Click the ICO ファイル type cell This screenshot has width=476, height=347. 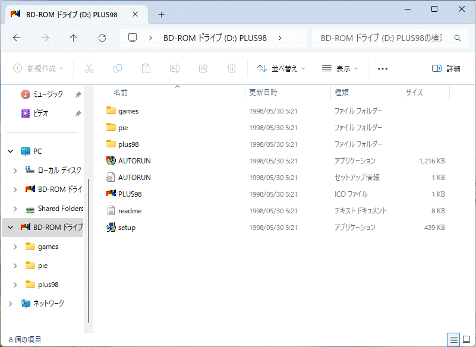tap(351, 194)
